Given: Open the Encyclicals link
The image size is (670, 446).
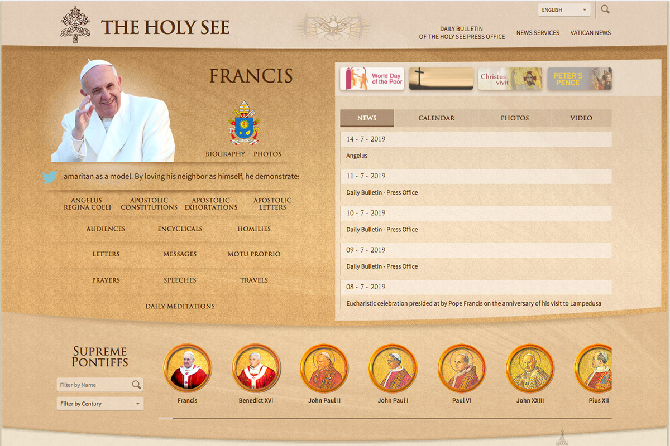Looking at the screenshot, I should (x=180, y=229).
